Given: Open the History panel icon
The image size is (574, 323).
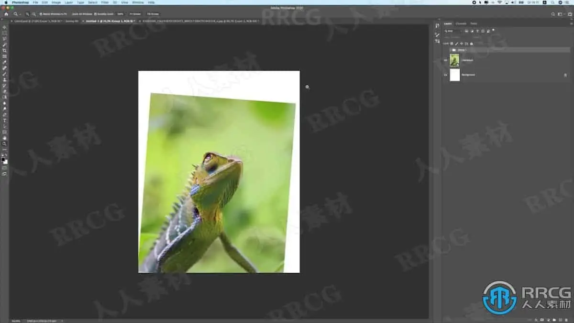Looking at the screenshot, I should (x=437, y=26).
